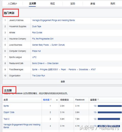Click the 喜爱度 column header
This screenshot has width=122, height=132.
point(93,100)
